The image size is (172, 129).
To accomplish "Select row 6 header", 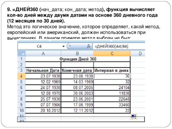I will click(21, 88).
